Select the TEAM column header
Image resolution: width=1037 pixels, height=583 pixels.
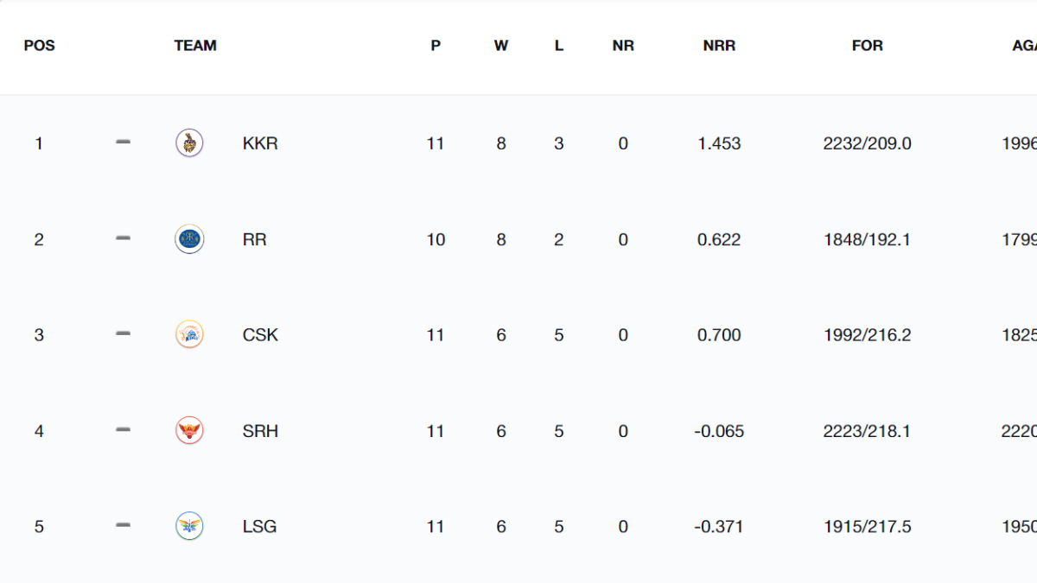pos(195,46)
